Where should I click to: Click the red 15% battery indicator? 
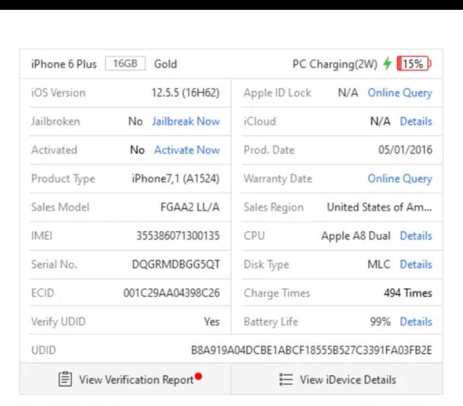coord(414,63)
